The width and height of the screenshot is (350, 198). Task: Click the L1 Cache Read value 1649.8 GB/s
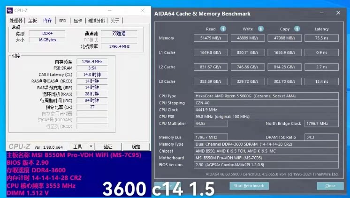pyautogui.click(x=211, y=52)
